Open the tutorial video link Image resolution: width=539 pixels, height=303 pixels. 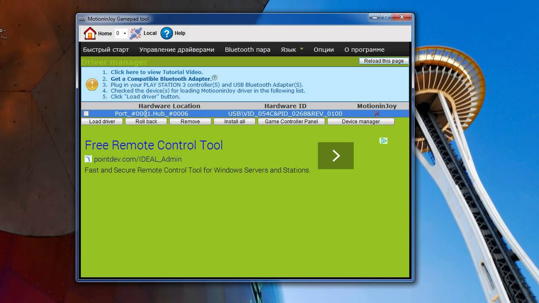coord(157,72)
